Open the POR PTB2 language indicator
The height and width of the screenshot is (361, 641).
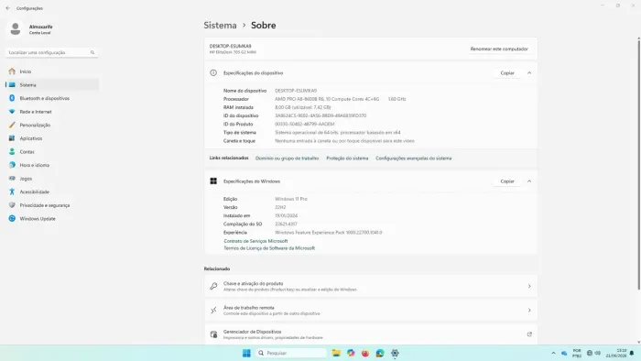tap(577, 354)
